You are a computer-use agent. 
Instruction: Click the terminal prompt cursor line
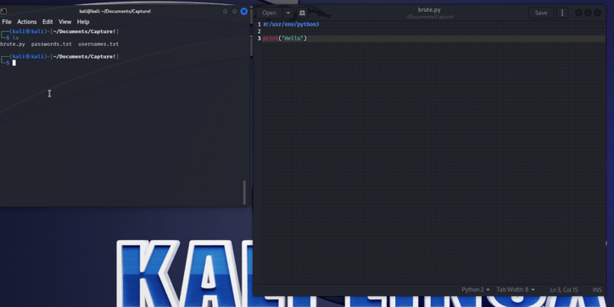pos(14,63)
